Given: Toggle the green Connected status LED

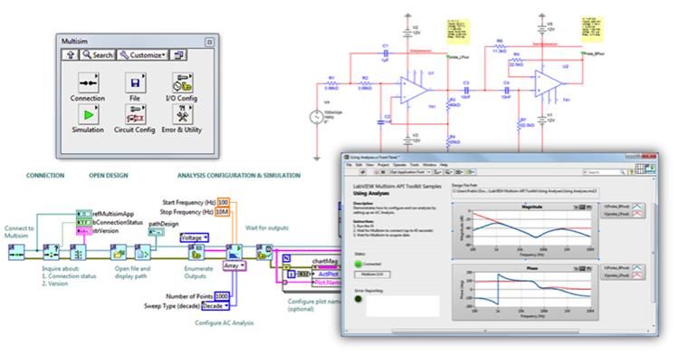Looking at the screenshot, I should pyautogui.click(x=359, y=264).
